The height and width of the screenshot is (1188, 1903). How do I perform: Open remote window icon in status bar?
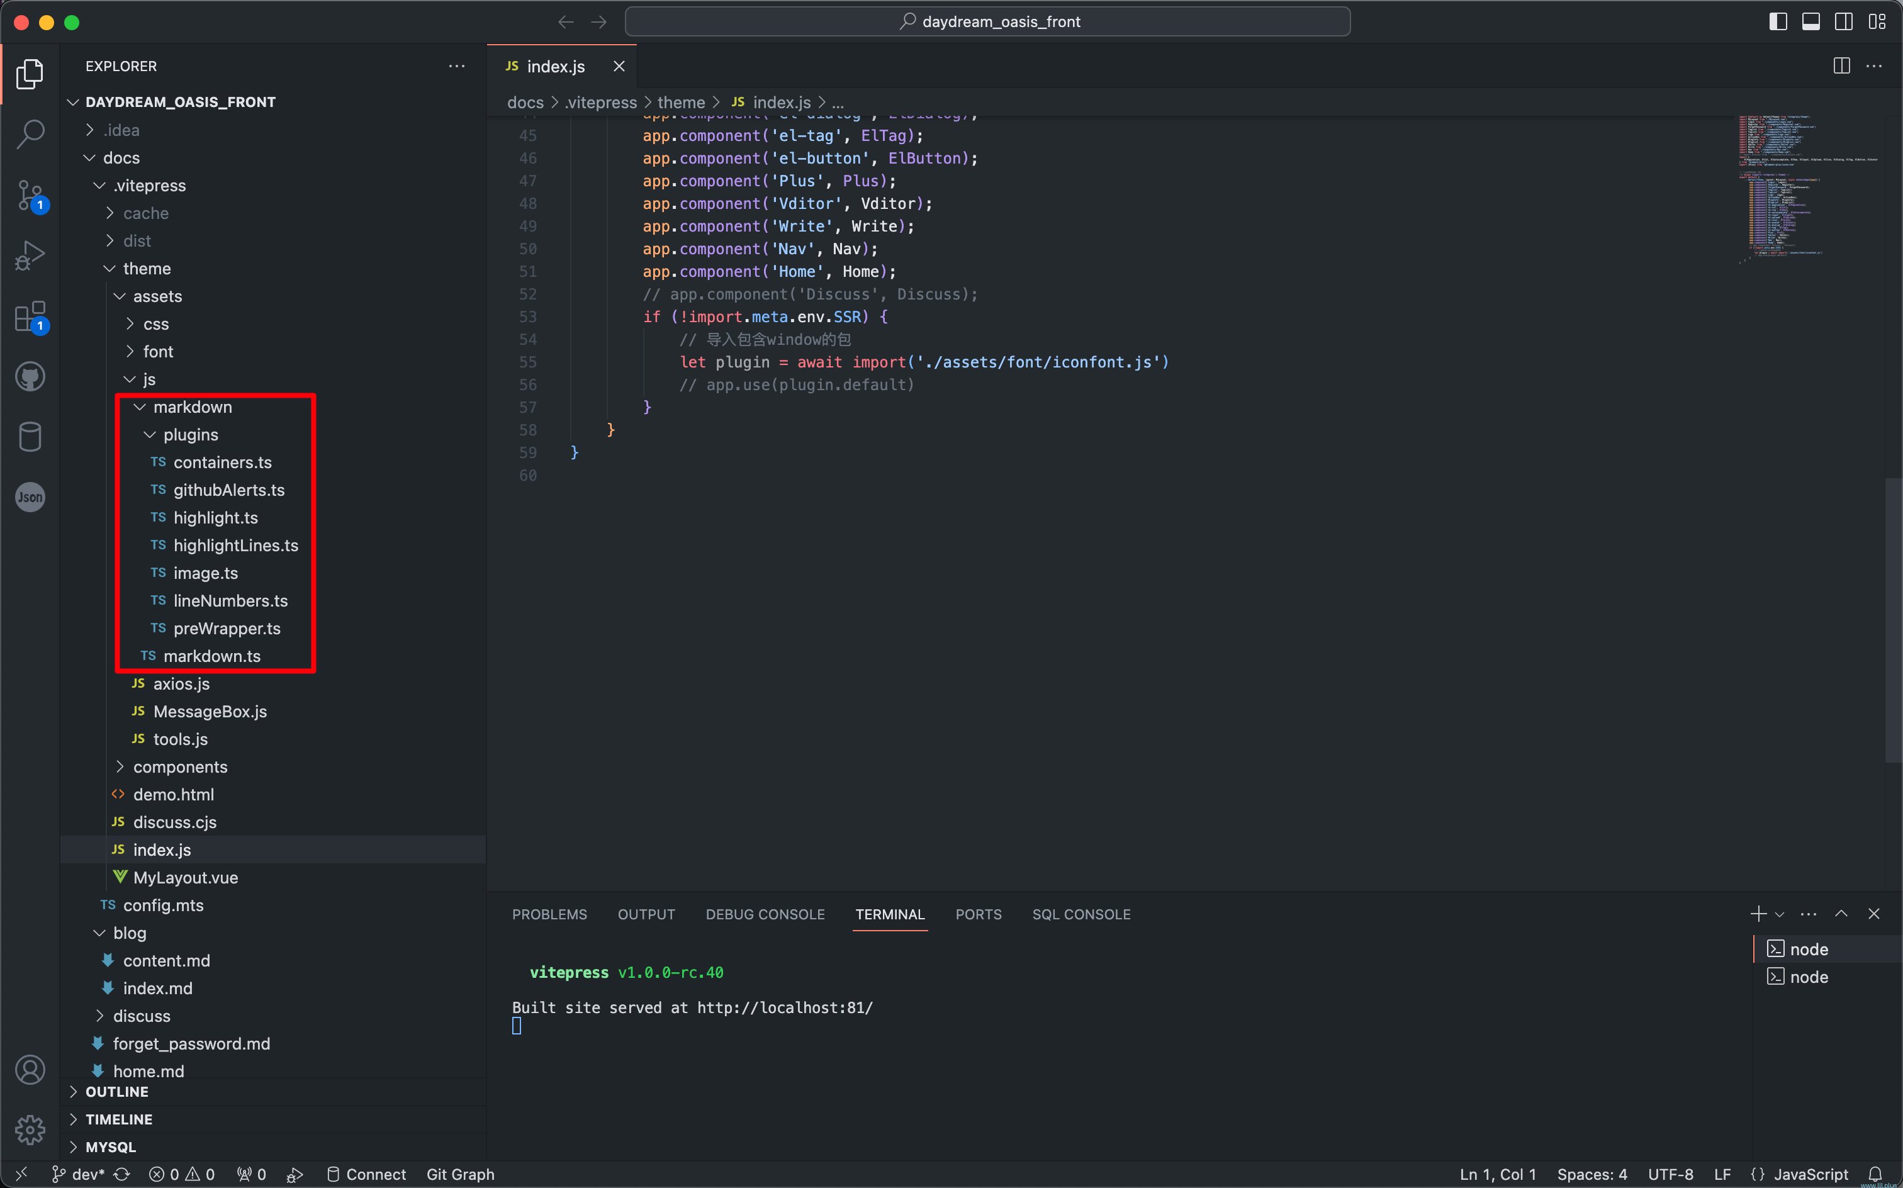(21, 1174)
